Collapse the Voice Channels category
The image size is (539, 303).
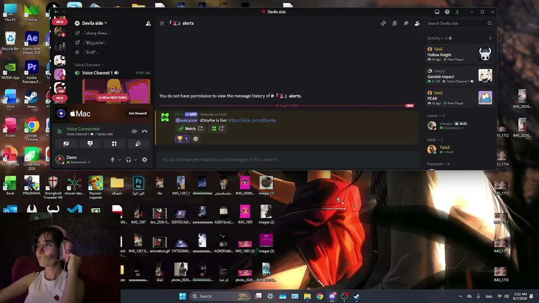(89, 65)
